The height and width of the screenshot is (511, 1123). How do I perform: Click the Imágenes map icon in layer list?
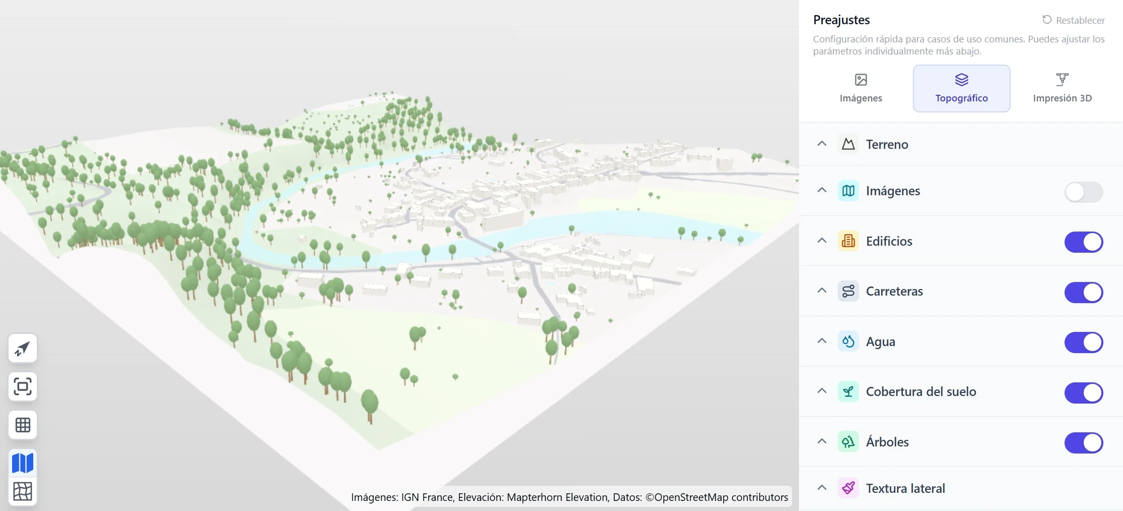tap(848, 191)
